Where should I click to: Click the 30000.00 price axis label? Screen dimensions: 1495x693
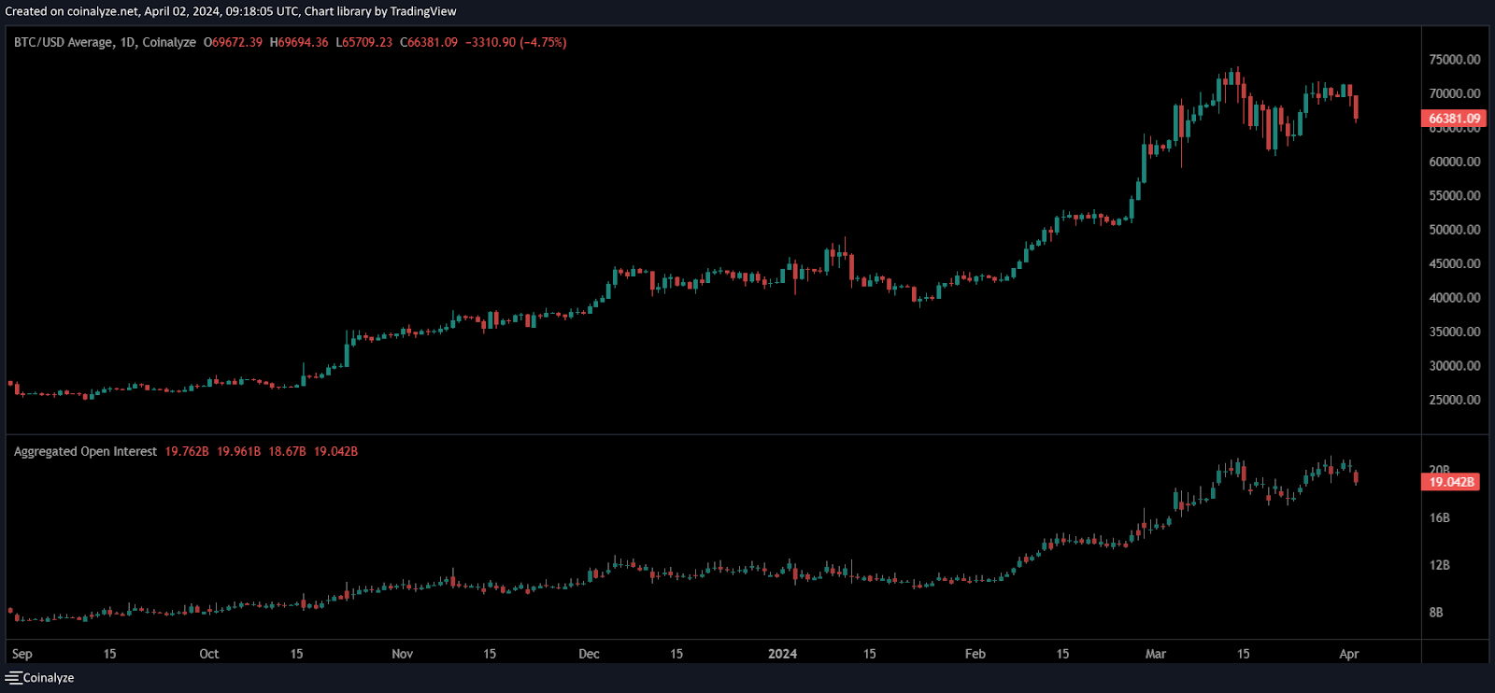coord(1455,366)
